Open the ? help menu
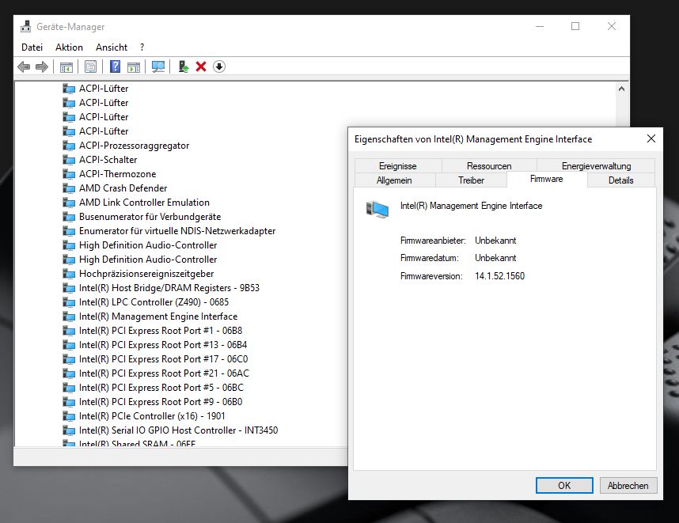 (142, 47)
